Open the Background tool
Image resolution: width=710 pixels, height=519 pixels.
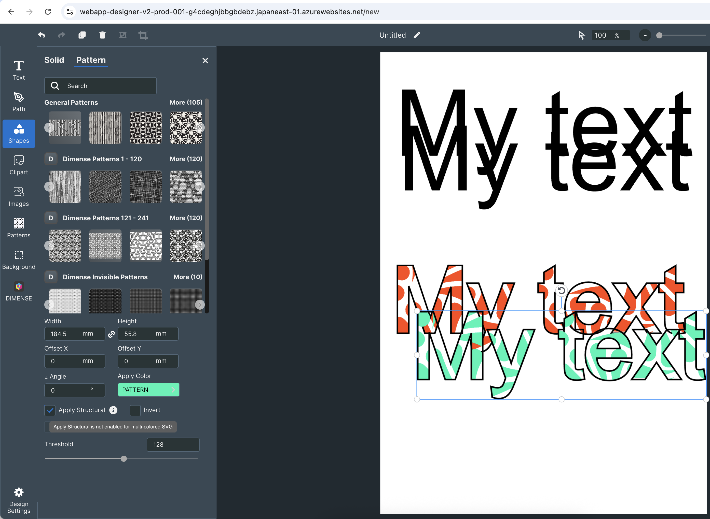pyautogui.click(x=19, y=260)
